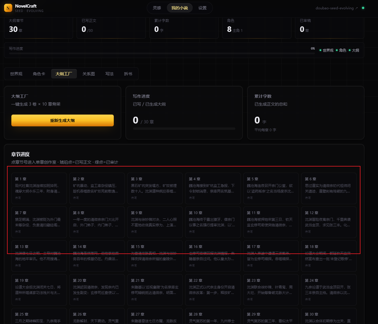Open the 第 22 章 chapter card
The height and width of the screenshot is (324, 378).
pyautogui.click(x=213, y=290)
